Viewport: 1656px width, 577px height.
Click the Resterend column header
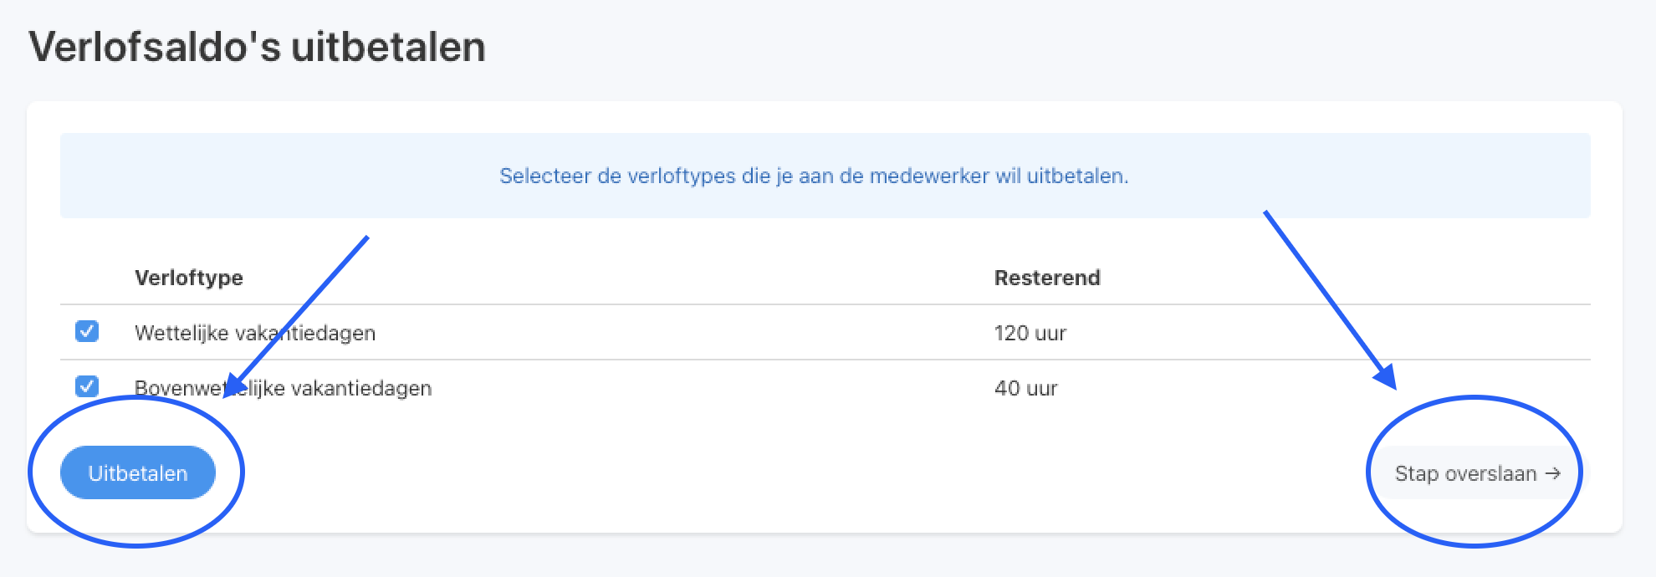point(1047,278)
